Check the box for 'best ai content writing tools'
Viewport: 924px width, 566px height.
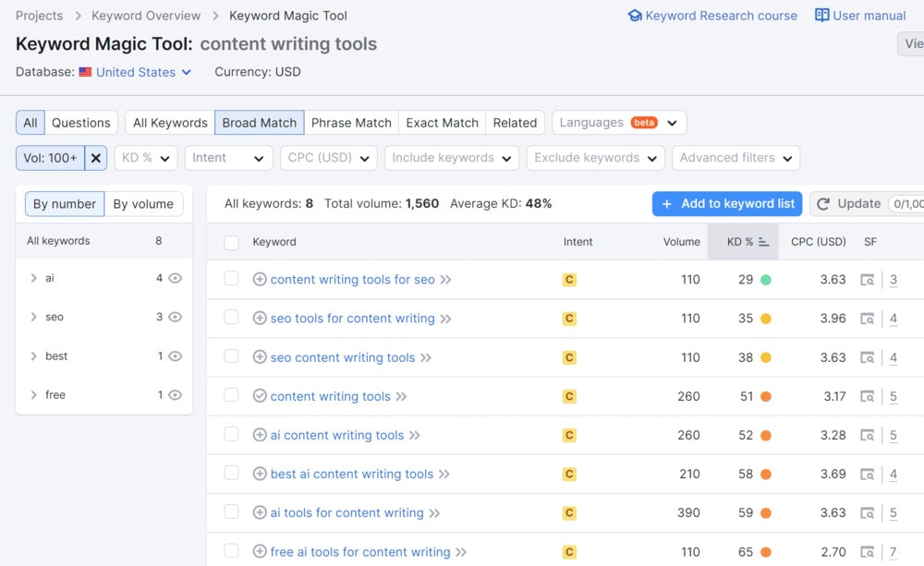point(231,473)
